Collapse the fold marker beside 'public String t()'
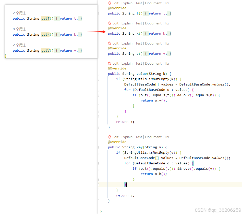The width and height of the screenshot is (242, 214). (99, 13)
